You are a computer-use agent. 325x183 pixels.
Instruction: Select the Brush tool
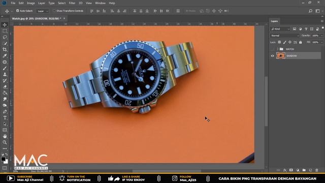click(x=5, y=68)
